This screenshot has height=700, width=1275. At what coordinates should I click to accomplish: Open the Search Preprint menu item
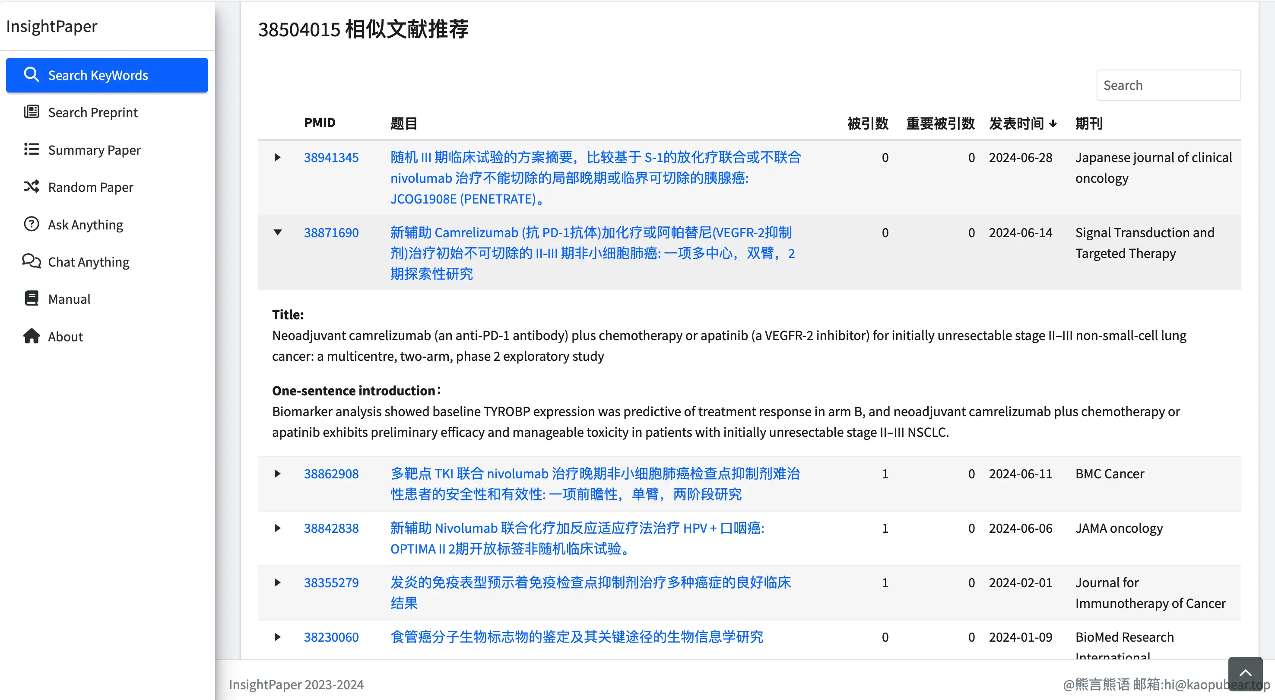click(107, 112)
